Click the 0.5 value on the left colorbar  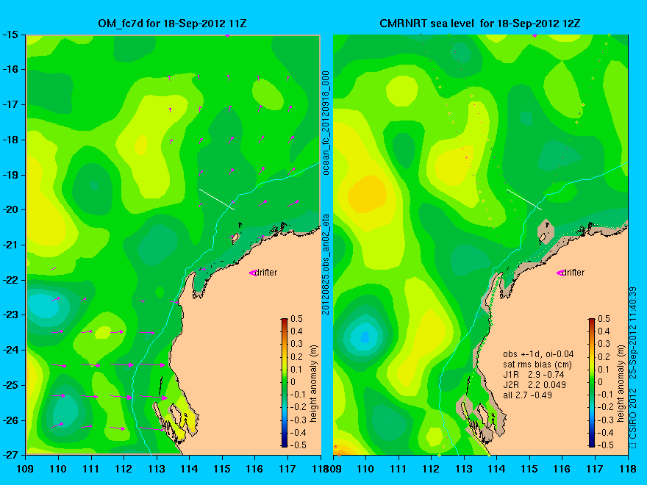coord(296,319)
